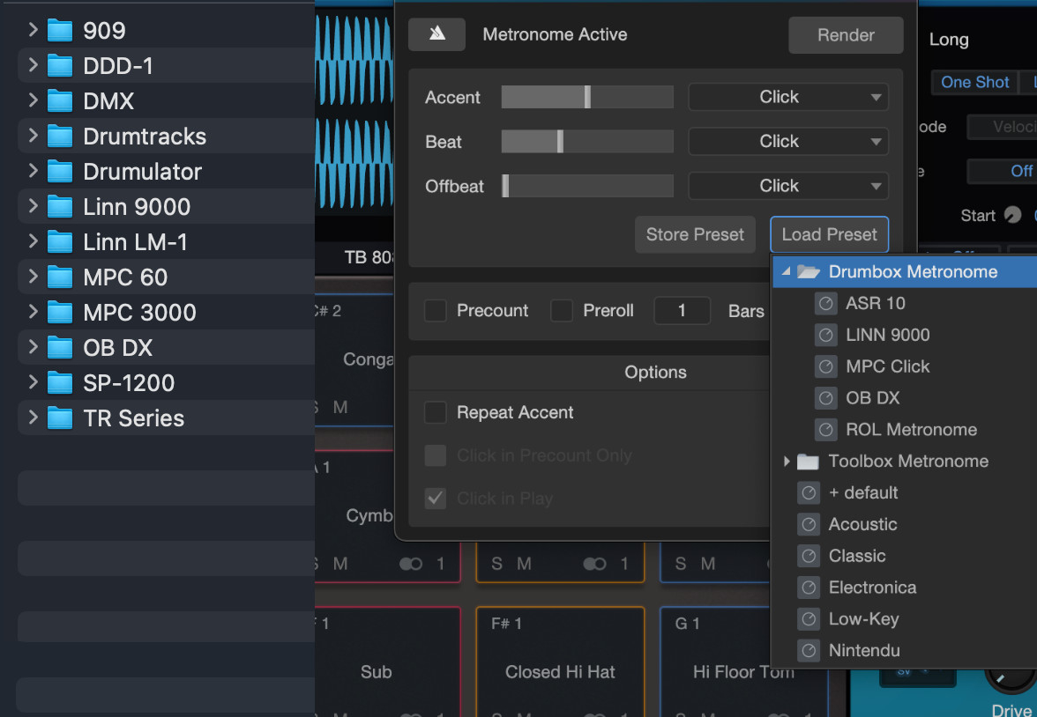Click the open folder icon of Drumbox Metronome
The width and height of the screenshot is (1037, 717).
click(x=808, y=271)
